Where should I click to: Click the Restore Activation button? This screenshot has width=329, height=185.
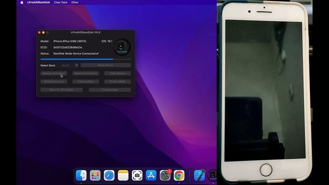[x=86, y=73]
